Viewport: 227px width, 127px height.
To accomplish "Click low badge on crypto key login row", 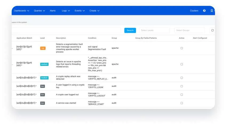I will (x=42, y=86).
